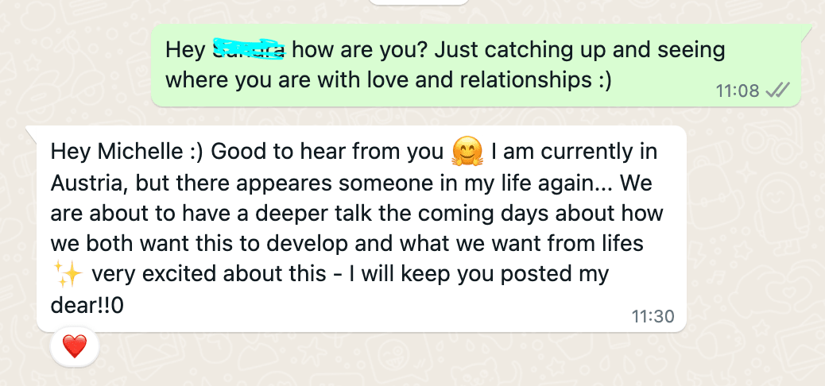Viewport: 825px width, 386px height.
Task: Click the red heart reaction badge
Action: (74, 345)
